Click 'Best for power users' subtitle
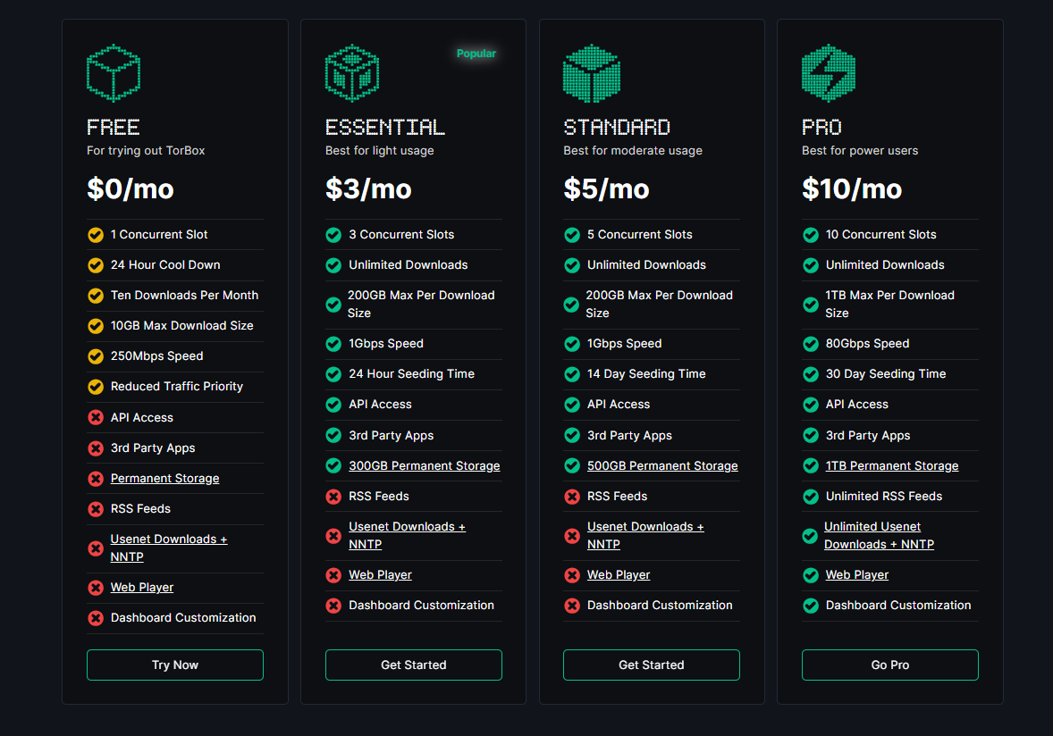Screen dimensions: 1053x736 pyautogui.click(x=860, y=150)
